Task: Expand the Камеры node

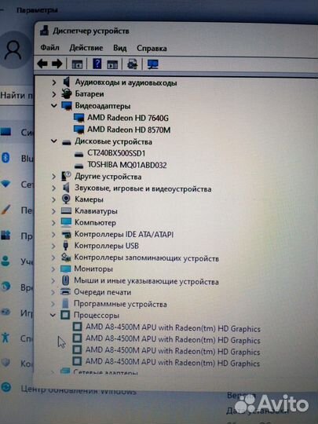Action: coord(53,199)
